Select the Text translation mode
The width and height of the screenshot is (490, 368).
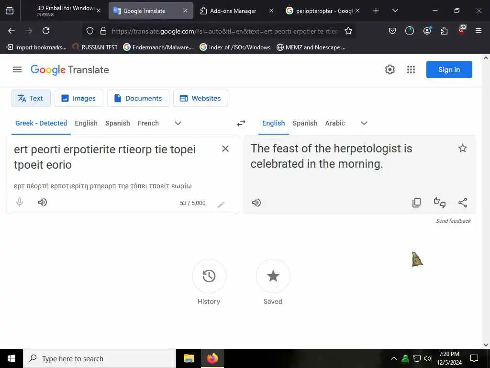coord(31,98)
